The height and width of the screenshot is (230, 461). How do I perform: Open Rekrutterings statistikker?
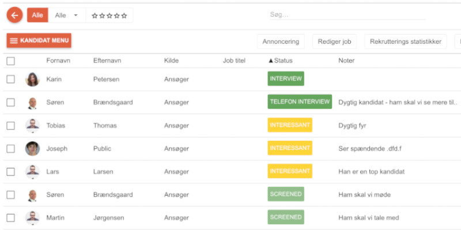pos(406,41)
